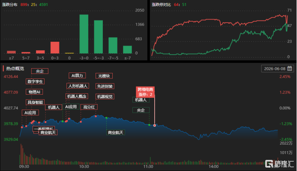Select the 物理AI hotspot tag
297x171 pixels.
[34, 92]
